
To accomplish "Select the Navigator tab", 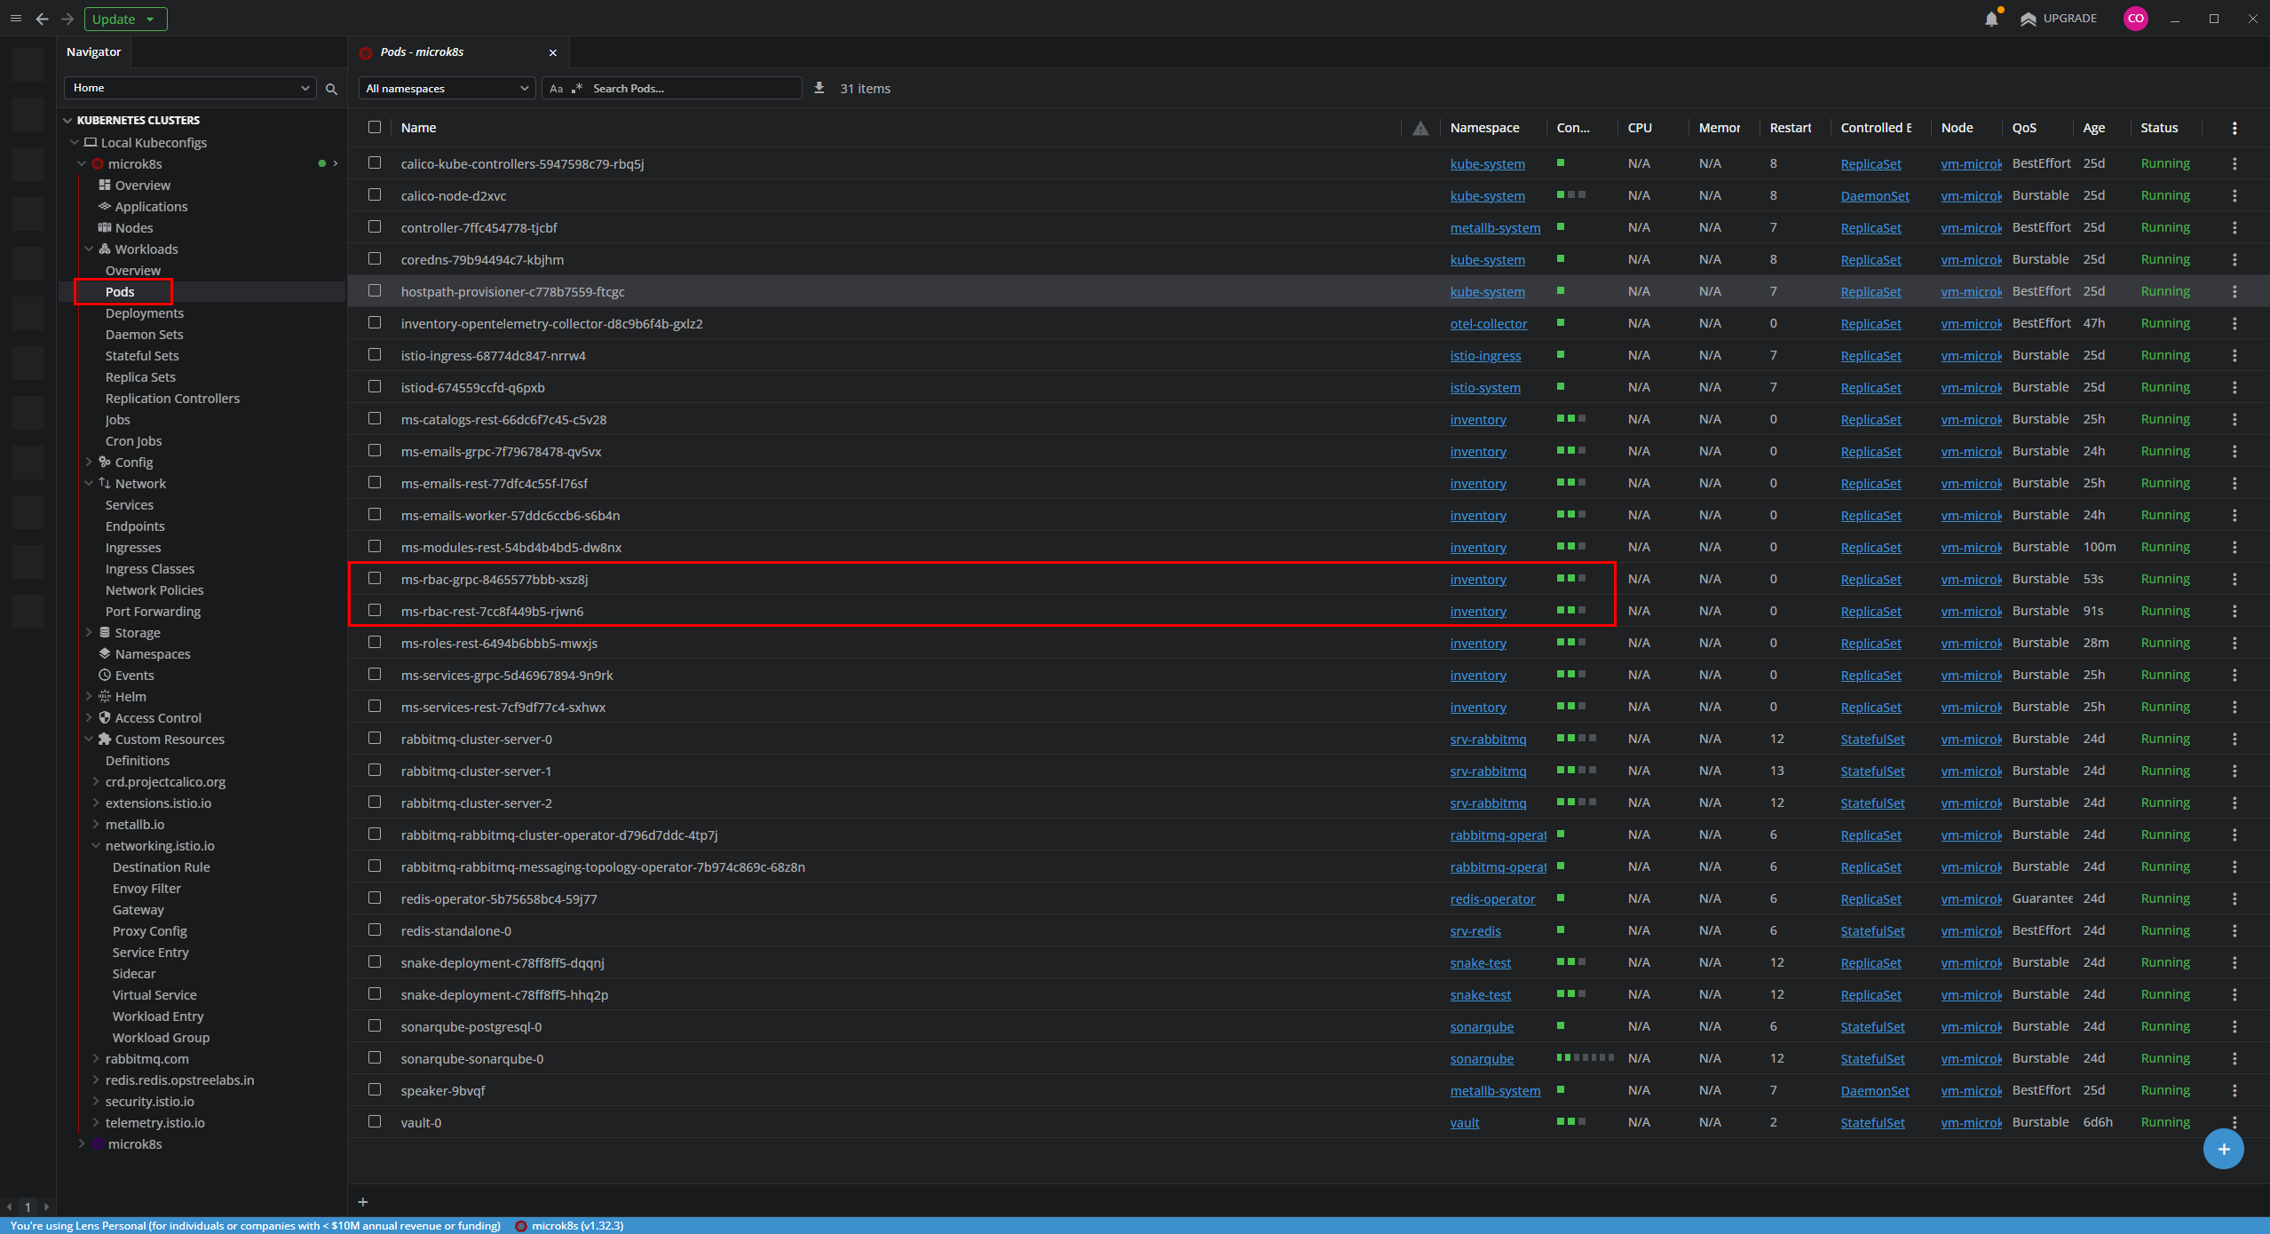I will pyautogui.click(x=93, y=51).
